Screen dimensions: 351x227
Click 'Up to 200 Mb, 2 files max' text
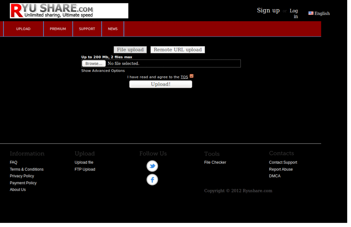tap(107, 57)
